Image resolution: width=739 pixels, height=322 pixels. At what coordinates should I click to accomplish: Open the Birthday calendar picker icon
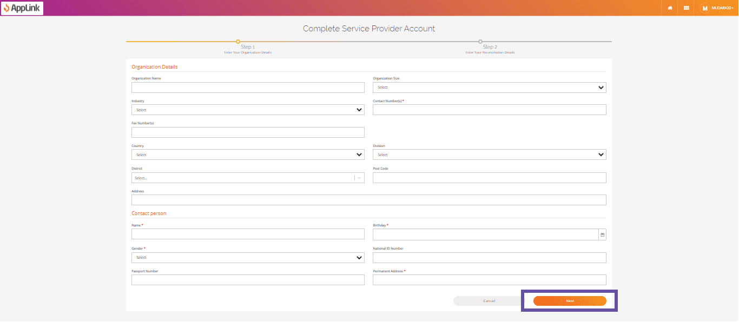click(602, 234)
